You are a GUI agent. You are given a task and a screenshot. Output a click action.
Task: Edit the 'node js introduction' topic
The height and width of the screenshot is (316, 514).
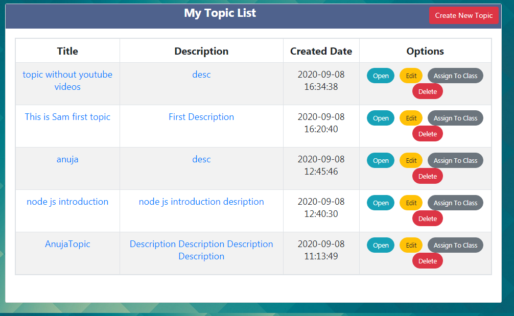pos(411,203)
